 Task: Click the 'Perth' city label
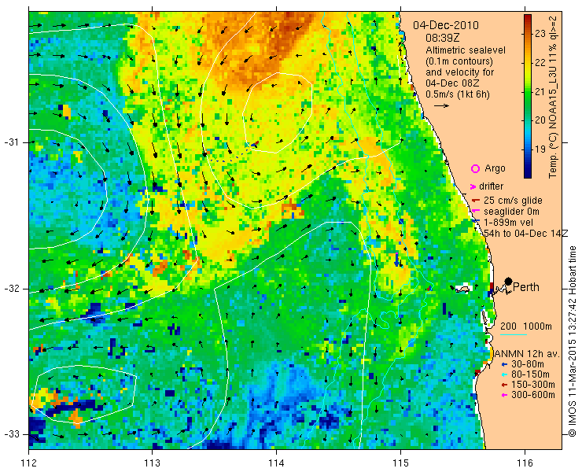(x=526, y=287)
